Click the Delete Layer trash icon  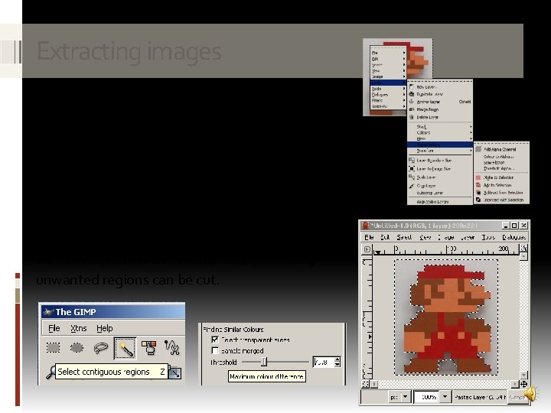click(412, 117)
